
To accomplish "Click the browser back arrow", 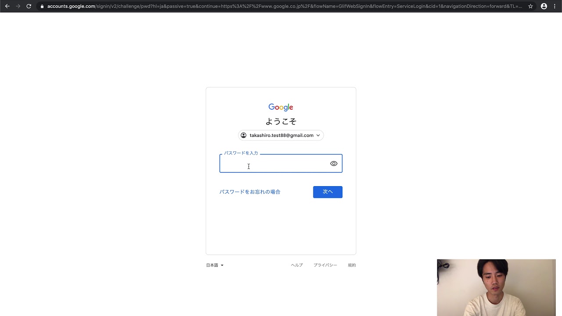I will [7, 6].
